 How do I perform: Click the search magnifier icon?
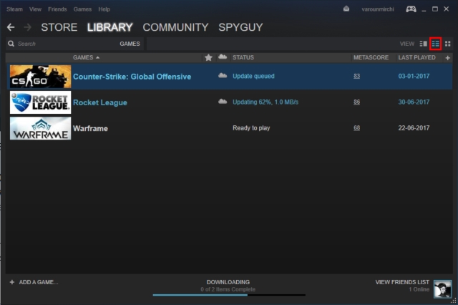pyautogui.click(x=11, y=44)
